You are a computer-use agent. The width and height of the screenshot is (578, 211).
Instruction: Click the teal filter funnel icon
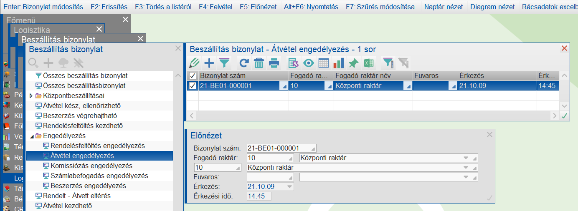224,63
